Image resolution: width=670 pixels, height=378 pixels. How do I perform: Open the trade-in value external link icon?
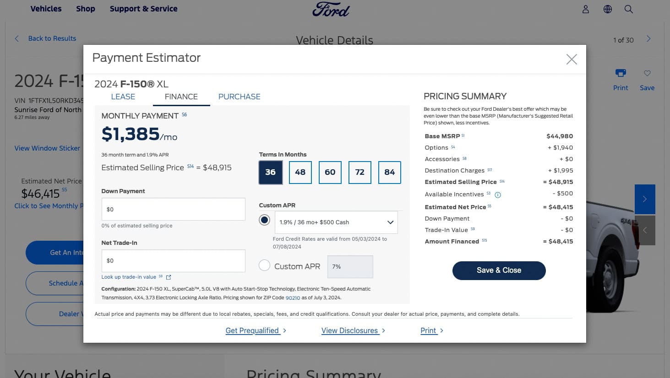(x=169, y=277)
